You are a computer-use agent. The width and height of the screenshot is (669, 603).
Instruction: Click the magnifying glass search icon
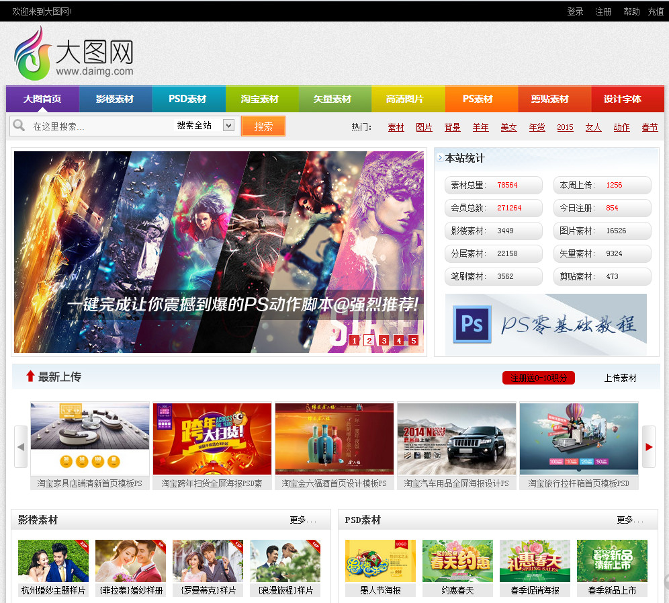coord(19,126)
